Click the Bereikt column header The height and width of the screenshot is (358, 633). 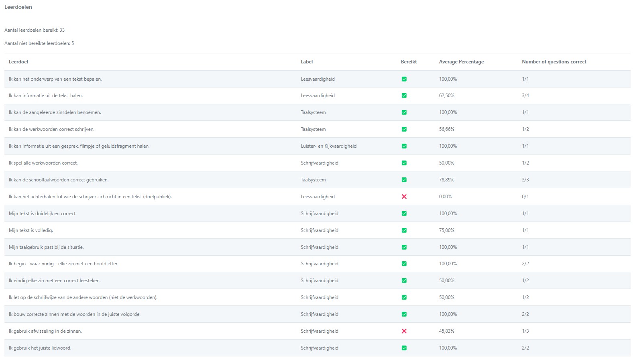[409, 62]
